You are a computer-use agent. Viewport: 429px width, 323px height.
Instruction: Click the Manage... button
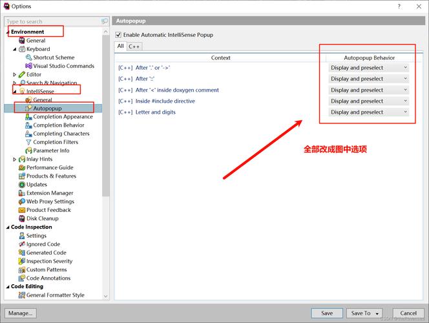21,313
